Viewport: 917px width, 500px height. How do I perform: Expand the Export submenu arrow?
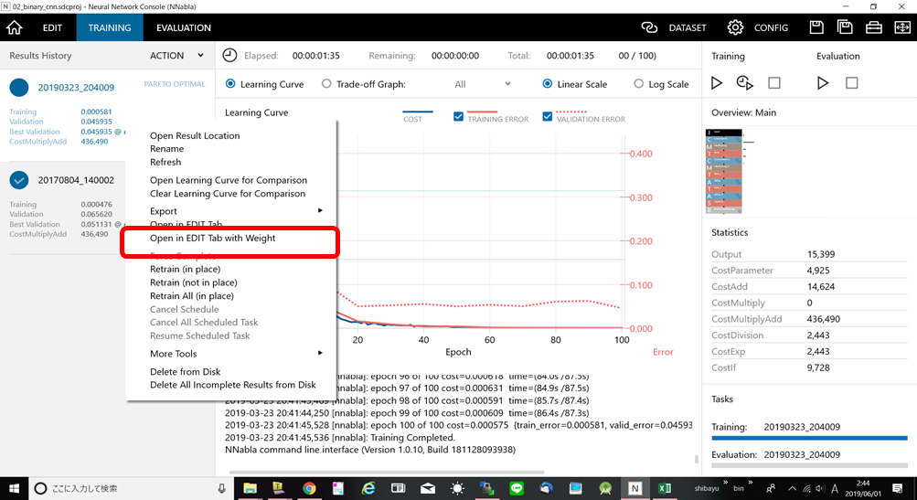click(320, 210)
